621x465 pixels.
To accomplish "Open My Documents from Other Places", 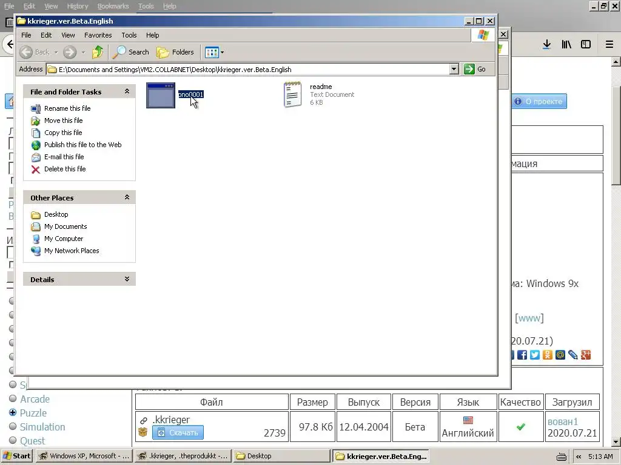I will click(x=65, y=226).
